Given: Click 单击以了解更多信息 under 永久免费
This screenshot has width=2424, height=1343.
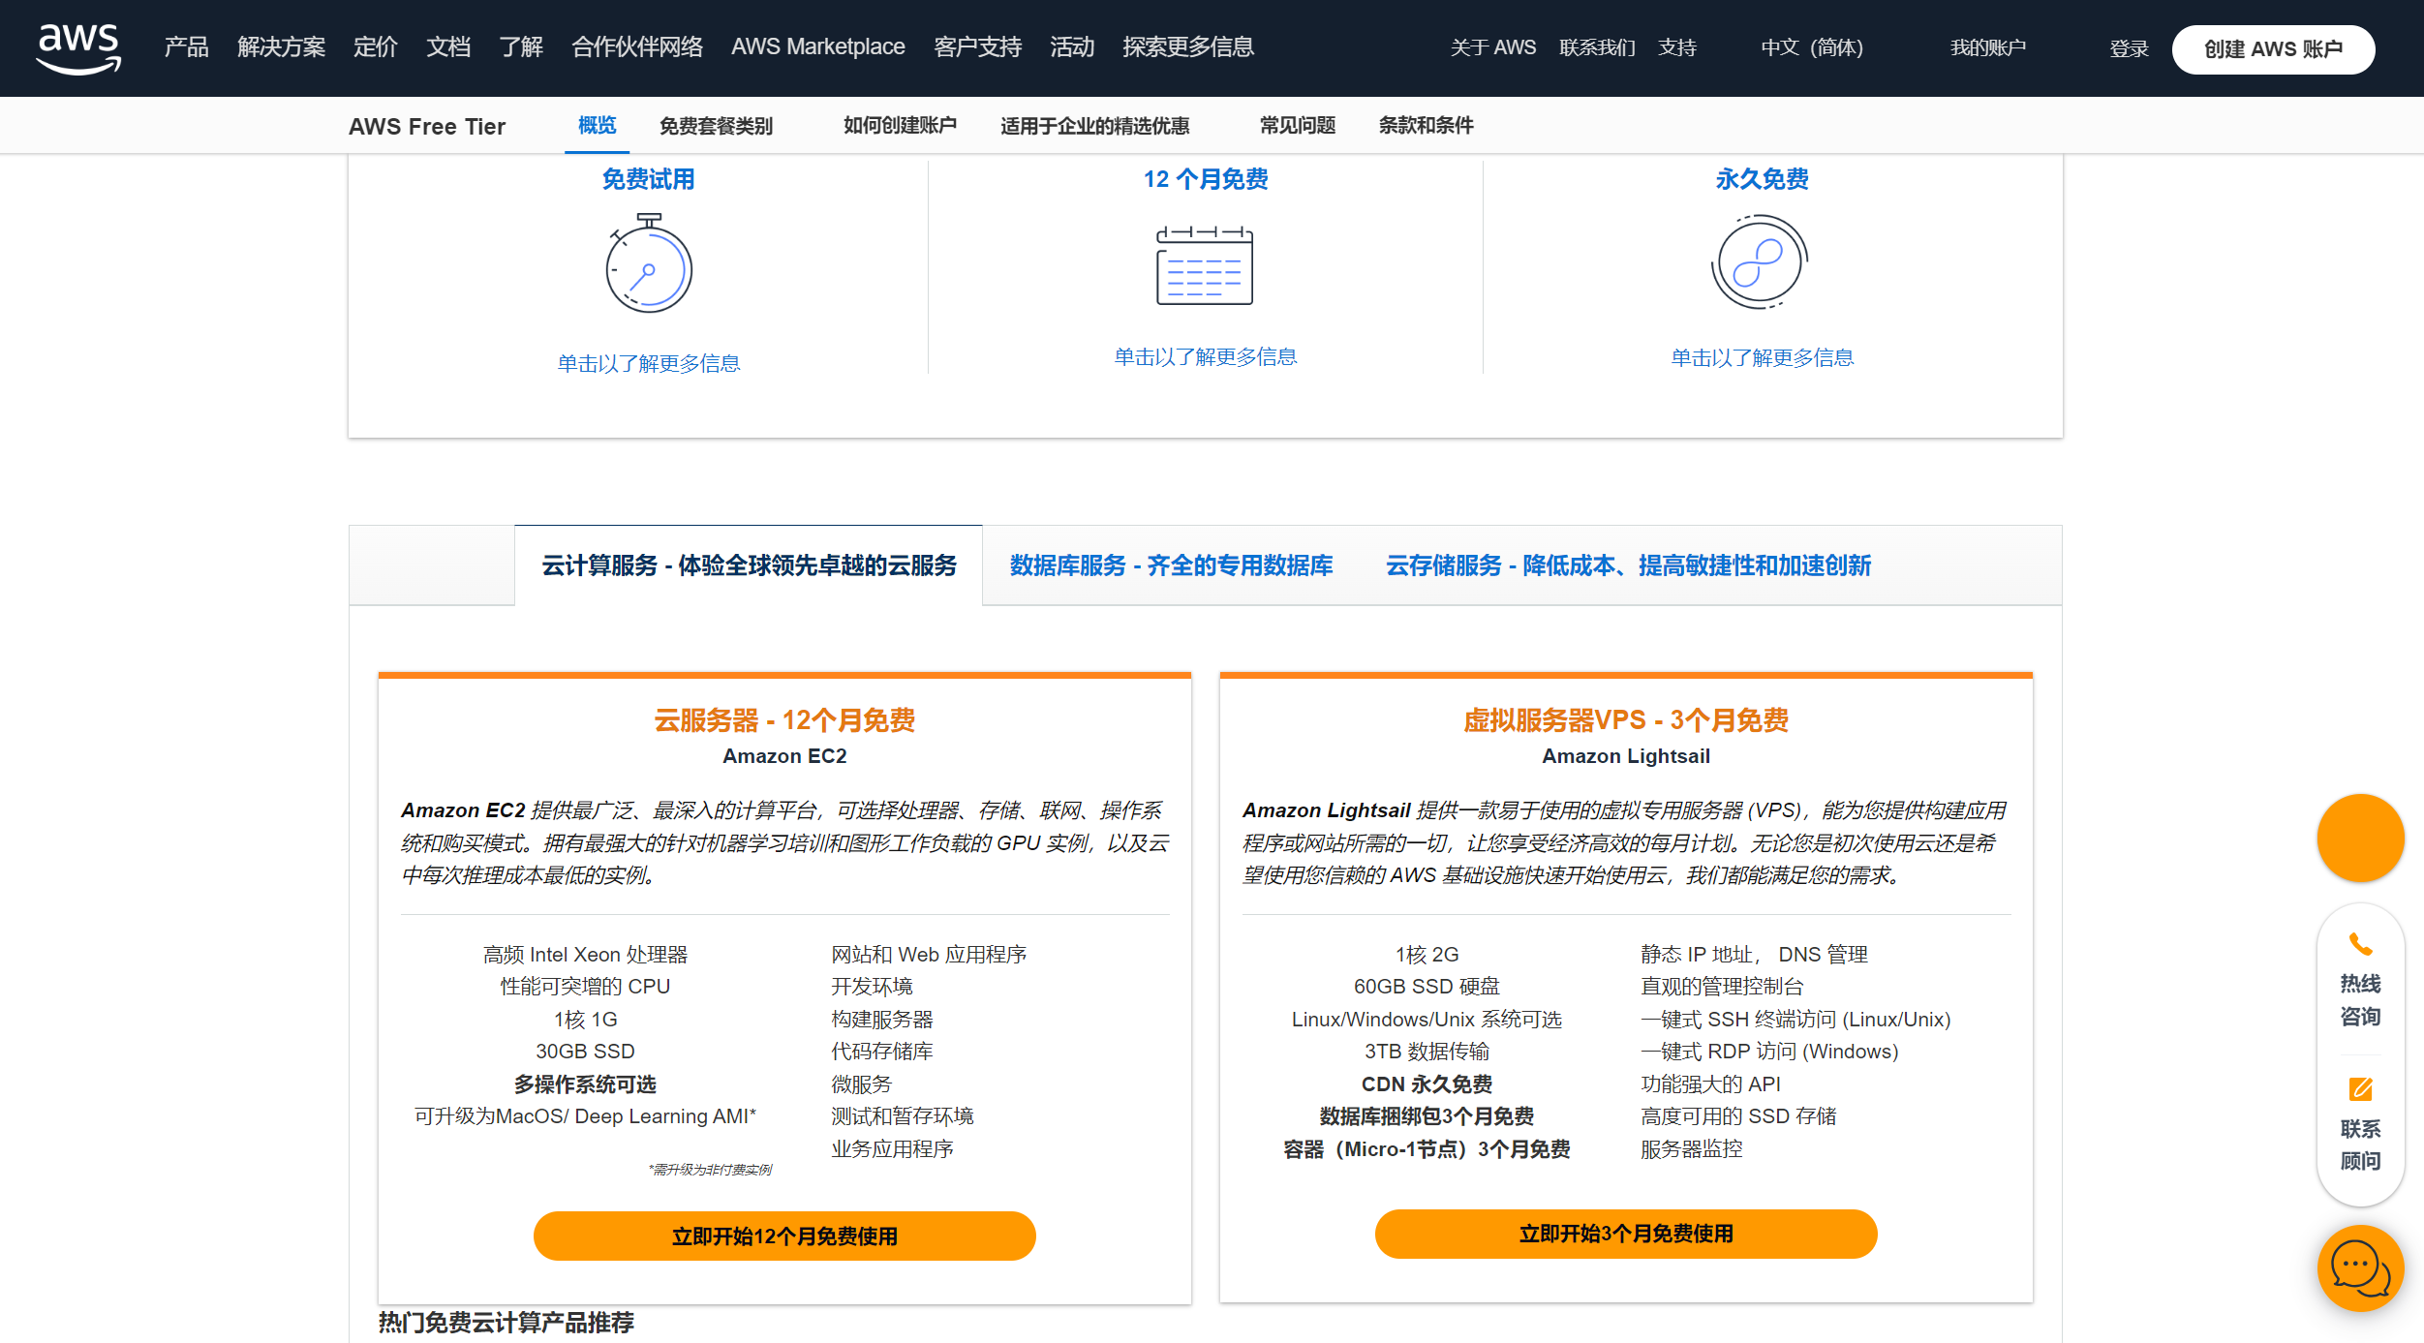Looking at the screenshot, I should (x=1762, y=358).
